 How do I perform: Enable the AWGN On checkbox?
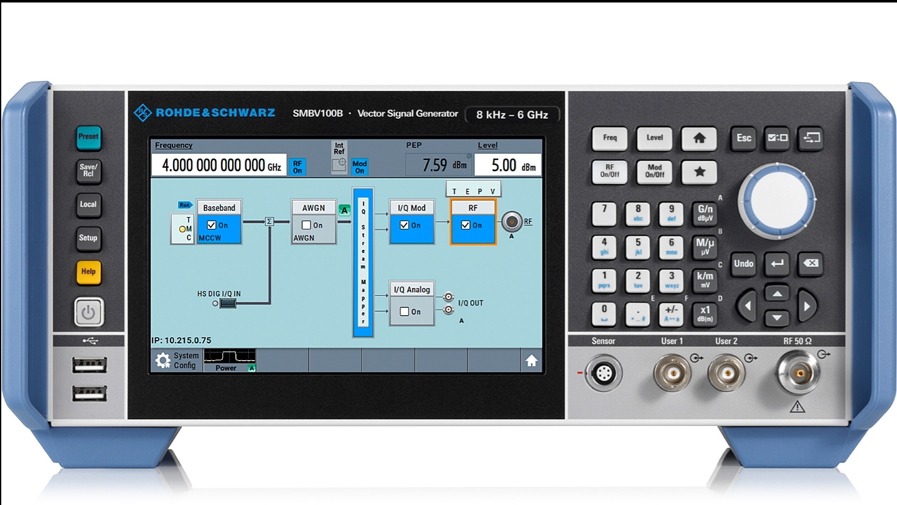tap(306, 225)
